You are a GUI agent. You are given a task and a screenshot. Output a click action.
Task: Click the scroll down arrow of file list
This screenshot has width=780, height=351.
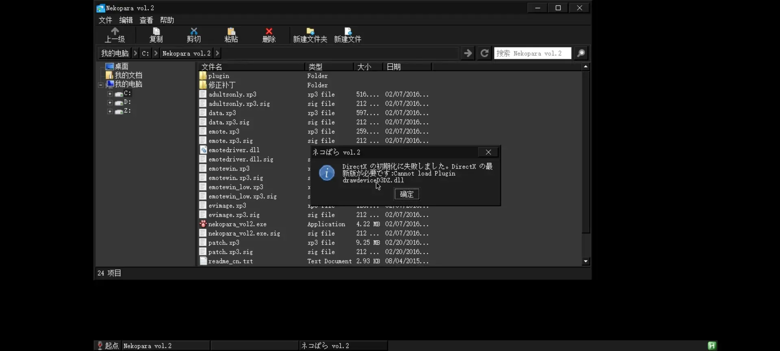pyautogui.click(x=585, y=262)
